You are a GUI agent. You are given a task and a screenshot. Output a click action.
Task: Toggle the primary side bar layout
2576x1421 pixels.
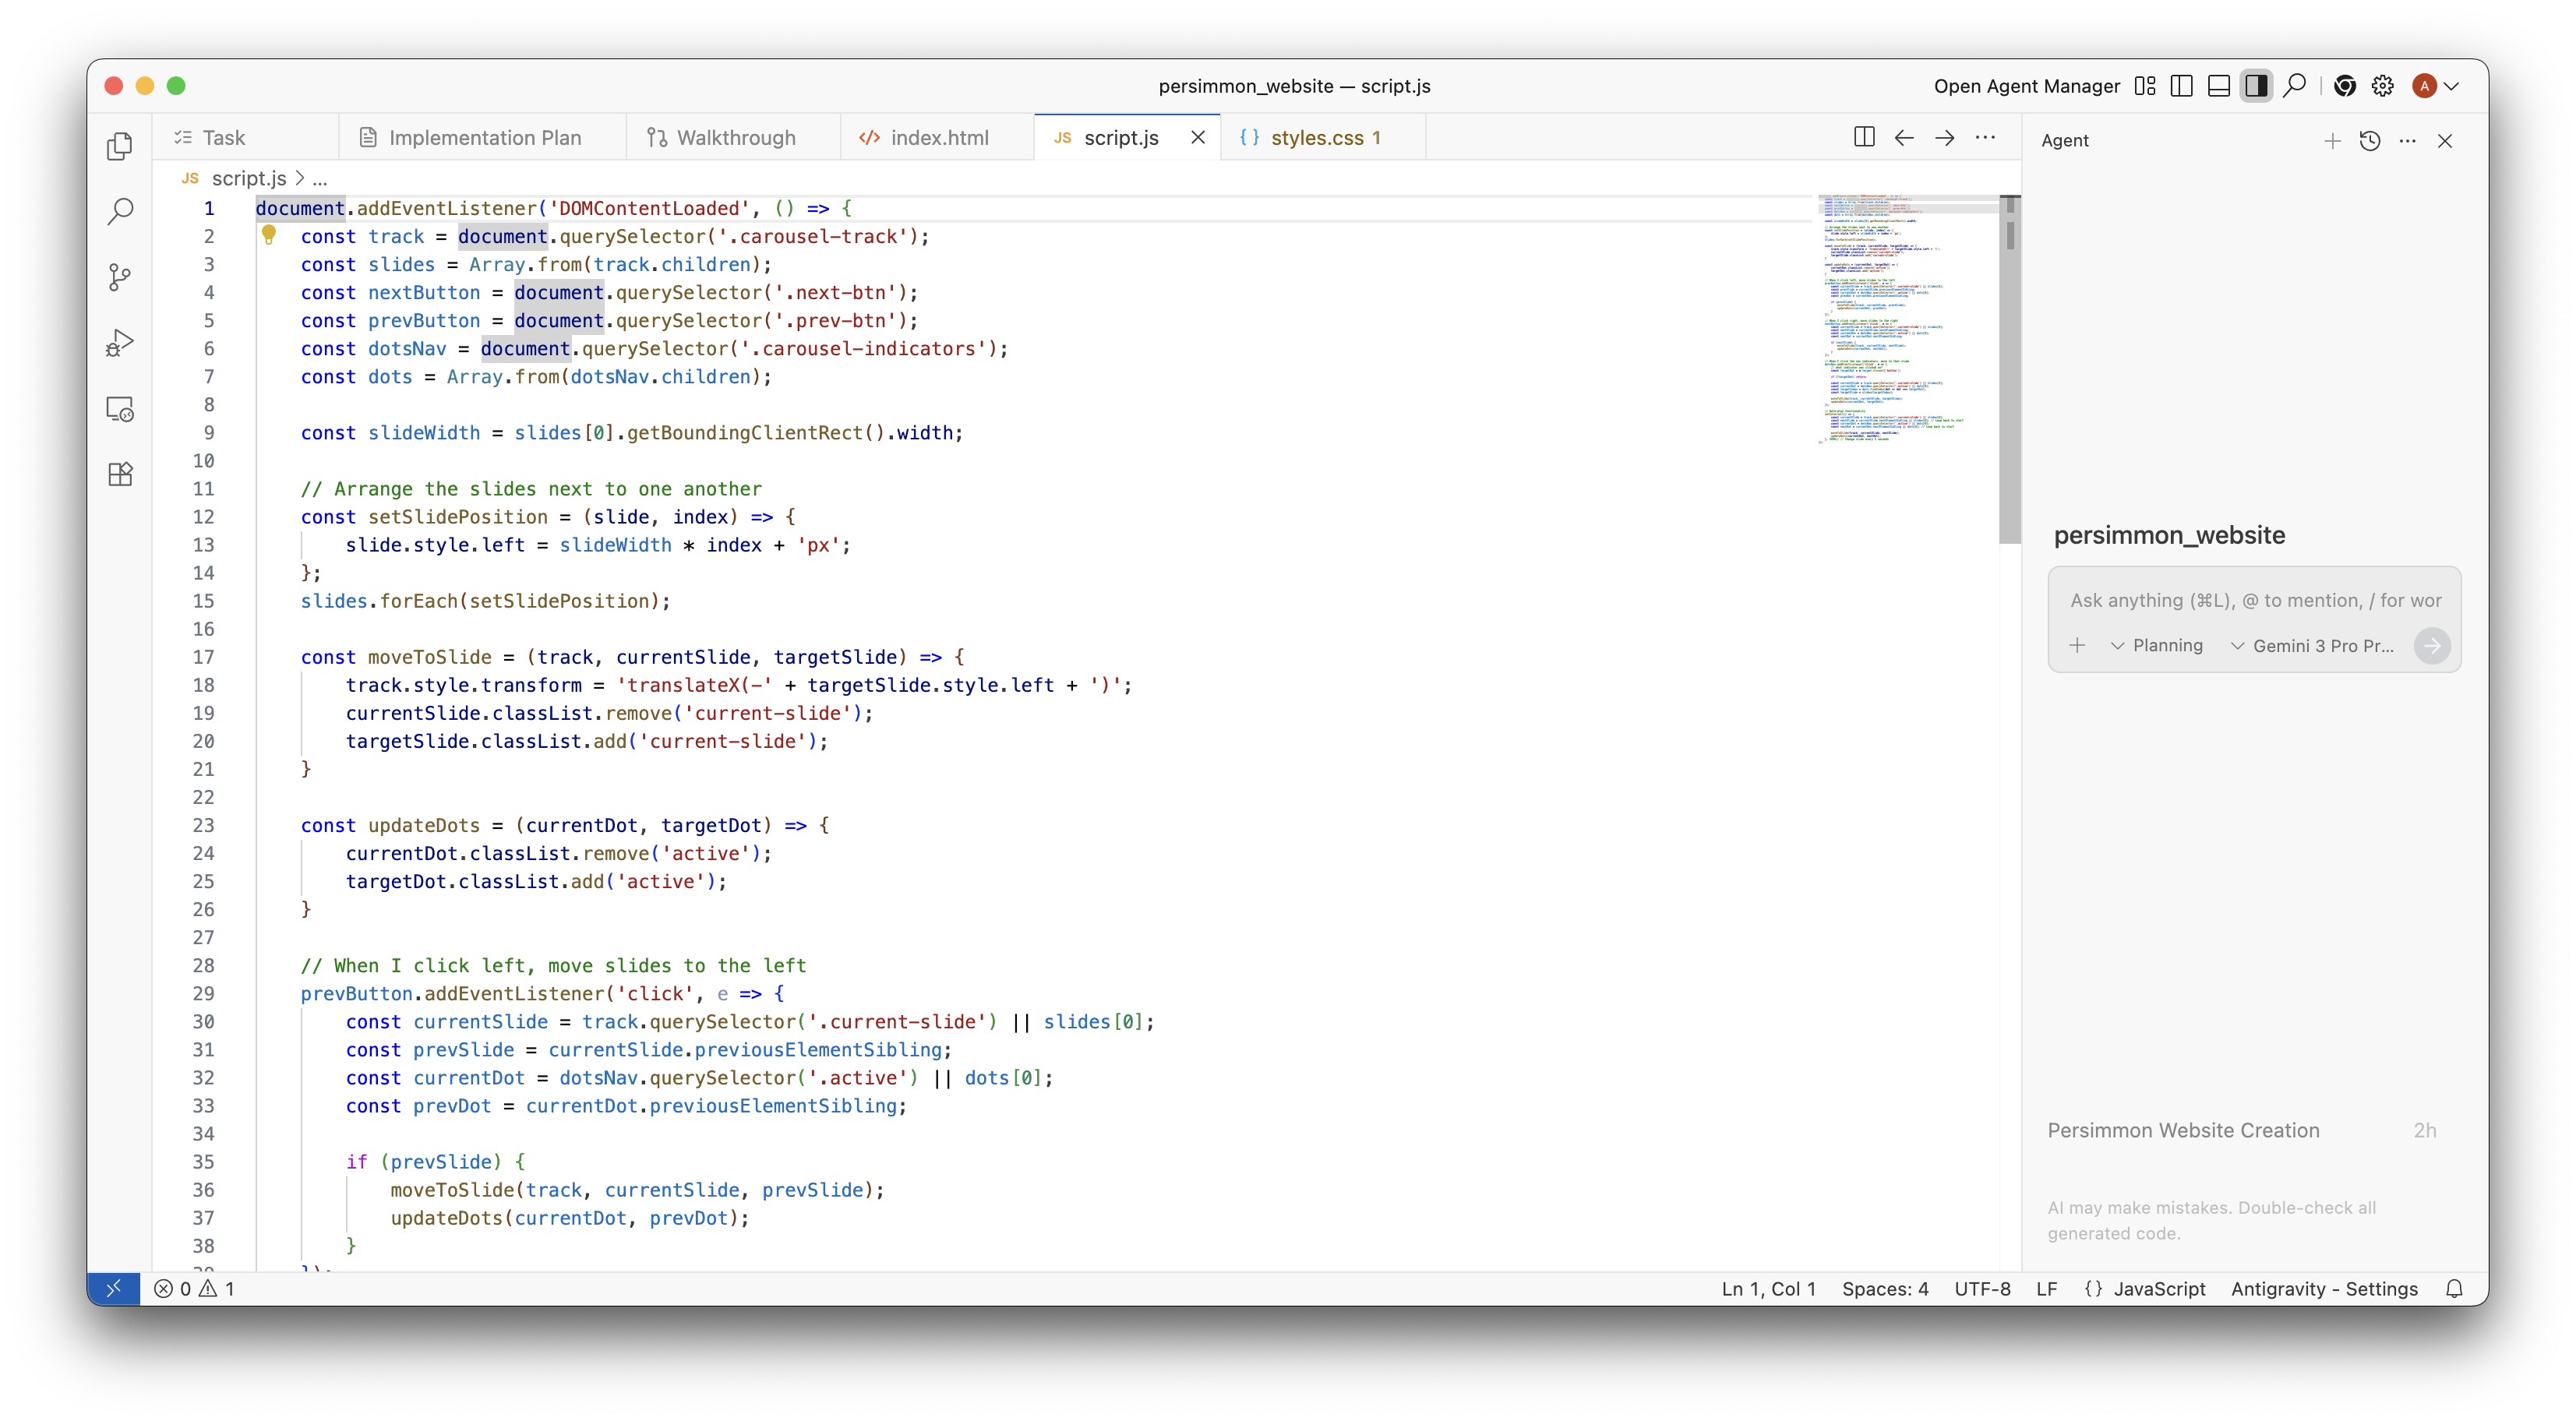pyautogui.click(x=2182, y=86)
